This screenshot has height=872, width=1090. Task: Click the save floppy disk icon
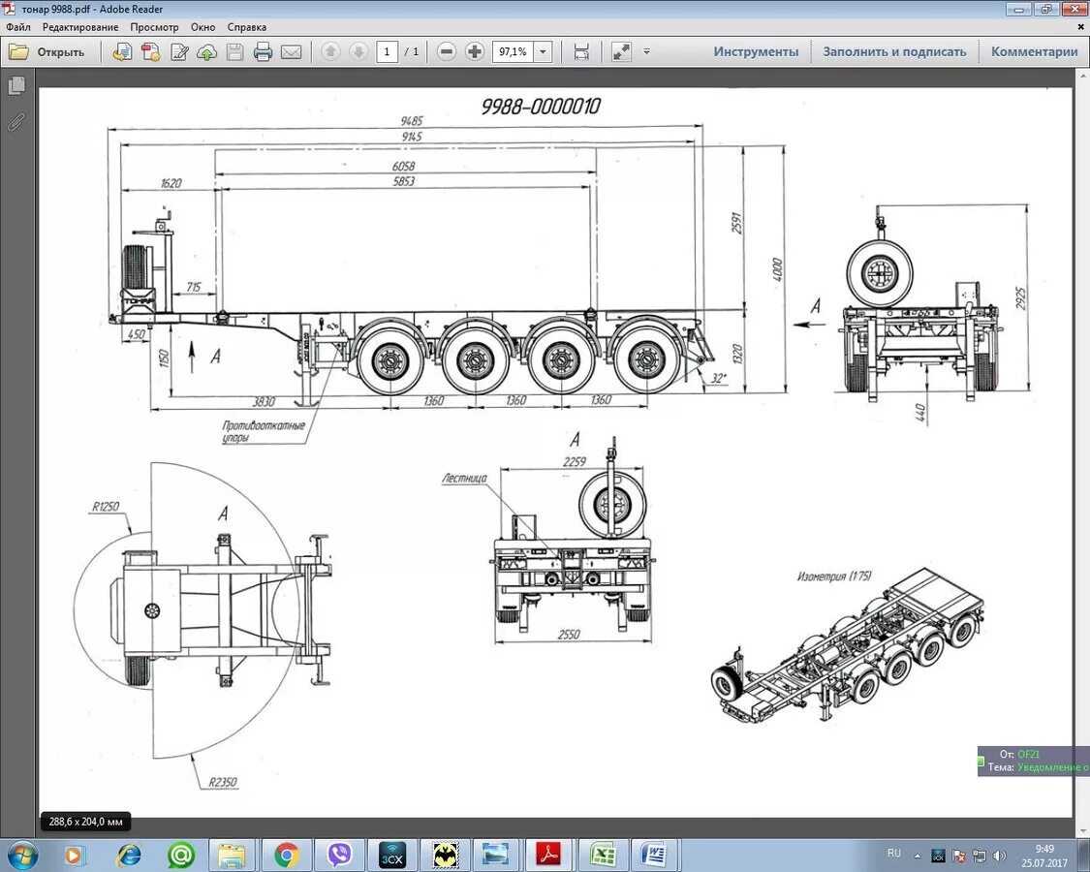point(235,51)
